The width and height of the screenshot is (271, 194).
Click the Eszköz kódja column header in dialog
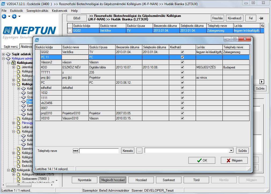click(49, 47)
